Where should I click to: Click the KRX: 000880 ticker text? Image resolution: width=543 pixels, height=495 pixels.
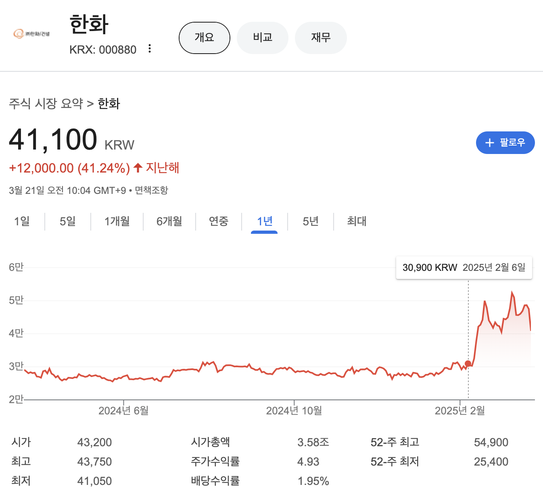(x=103, y=50)
